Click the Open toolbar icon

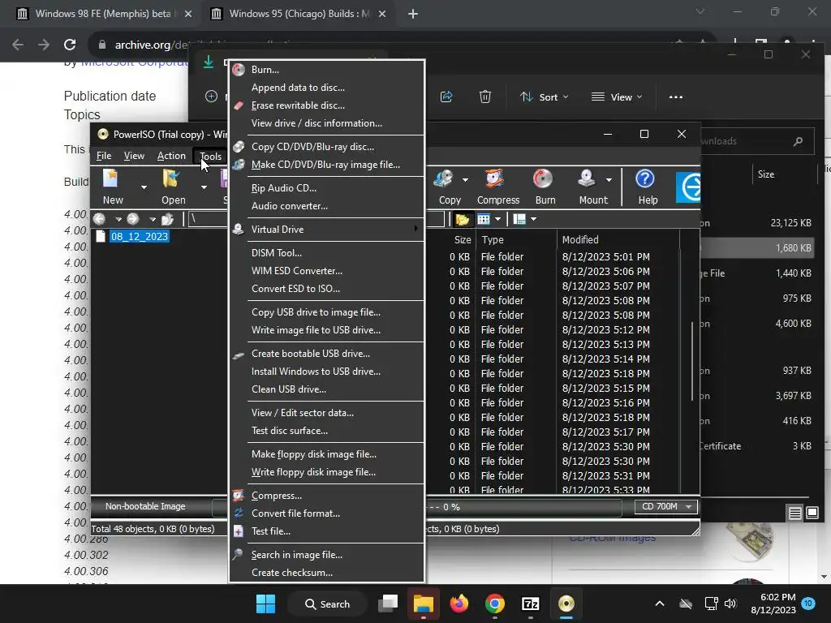[x=174, y=187]
